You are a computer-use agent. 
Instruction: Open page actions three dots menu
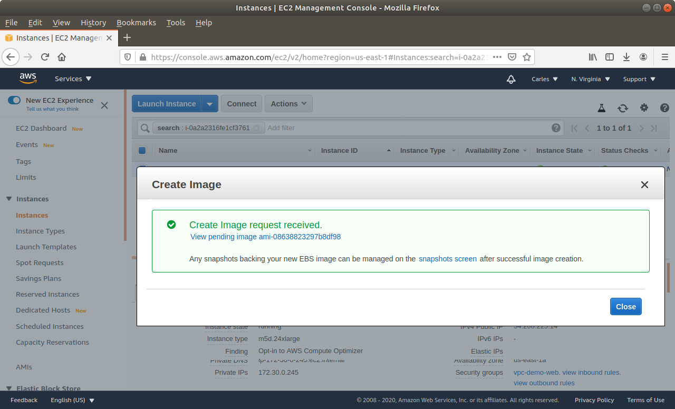[497, 57]
